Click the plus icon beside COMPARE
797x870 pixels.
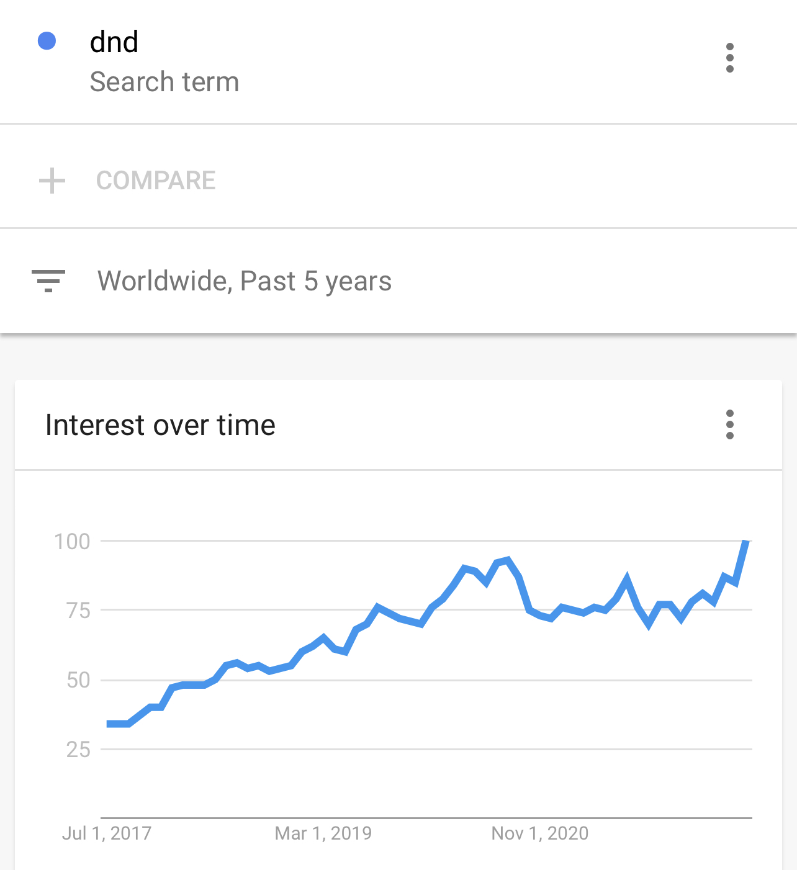click(x=52, y=181)
